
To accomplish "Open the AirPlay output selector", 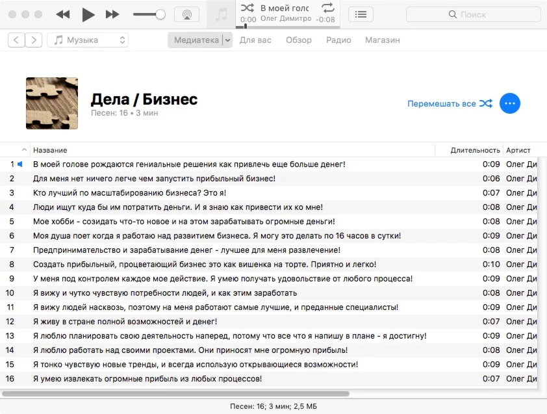I will 186,14.
